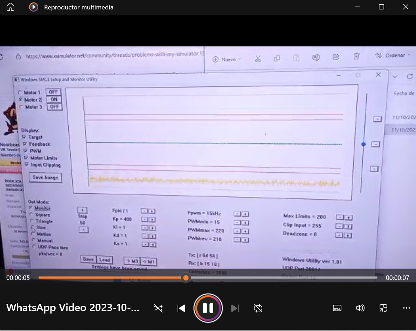Screen dimensions: 416x331
Task: Open the volume control
Action: pyautogui.click(x=360, y=308)
